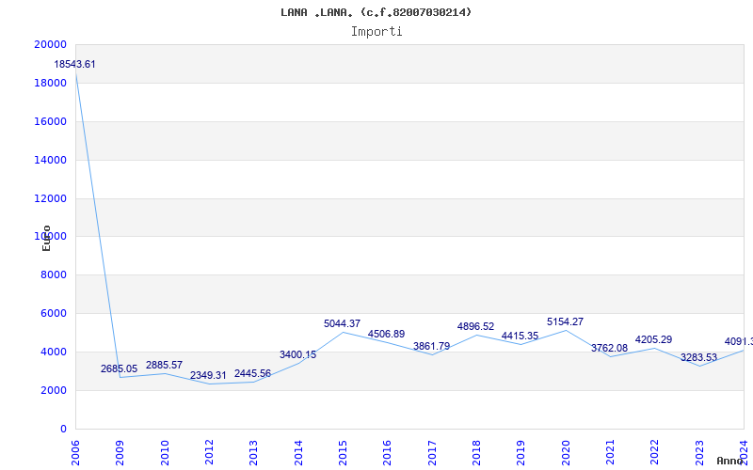Select the 2445.56 value label
The image size is (753, 470).
pyautogui.click(x=252, y=373)
